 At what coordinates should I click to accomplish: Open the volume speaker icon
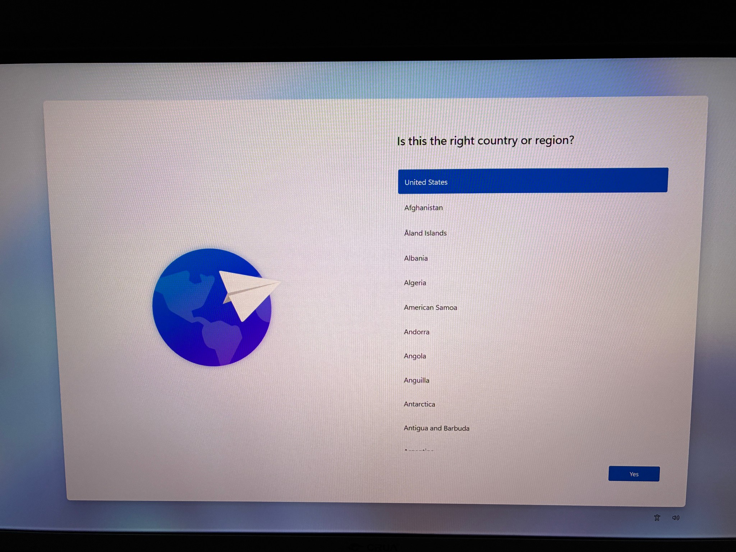676,517
